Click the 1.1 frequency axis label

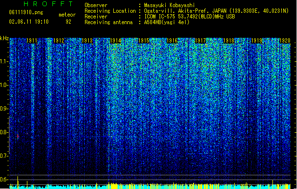click(4, 61)
